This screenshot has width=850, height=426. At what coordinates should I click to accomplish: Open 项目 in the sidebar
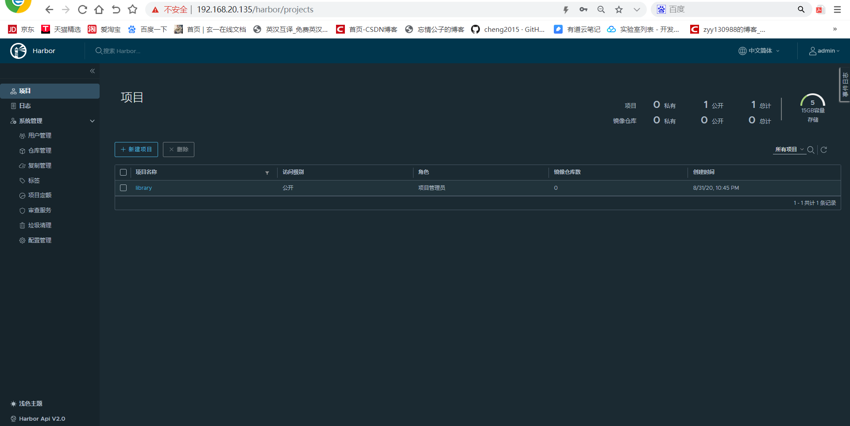coord(50,91)
